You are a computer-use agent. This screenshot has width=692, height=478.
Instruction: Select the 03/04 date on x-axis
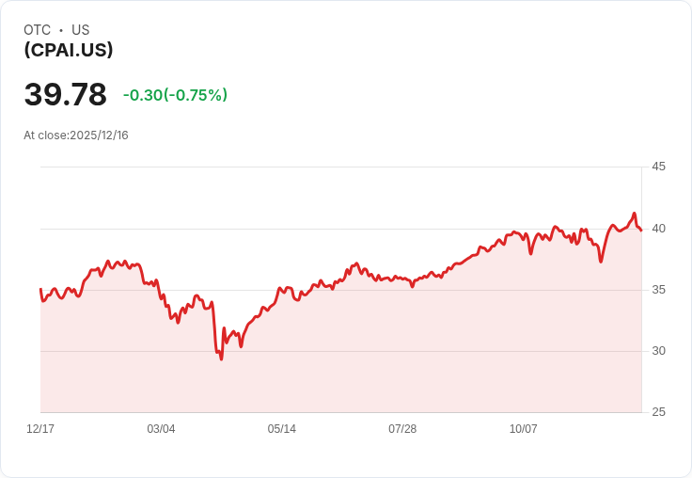click(161, 429)
